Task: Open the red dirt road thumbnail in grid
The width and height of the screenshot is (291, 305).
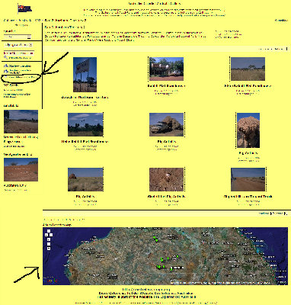Action: click(x=248, y=179)
